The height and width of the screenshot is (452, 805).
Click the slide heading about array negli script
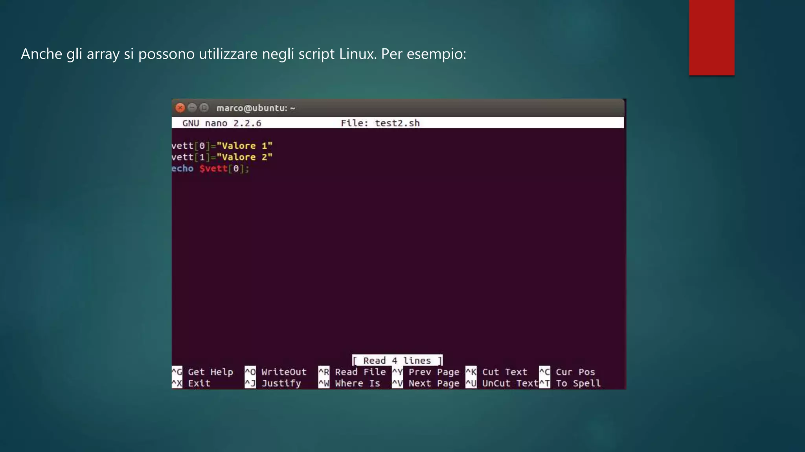[x=243, y=54]
